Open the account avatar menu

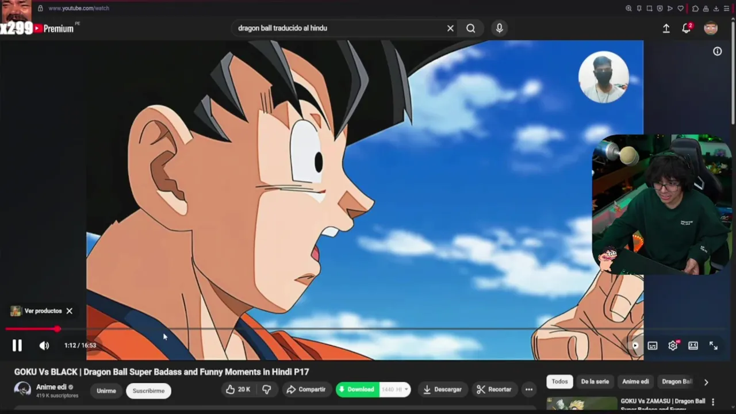coord(711,28)
